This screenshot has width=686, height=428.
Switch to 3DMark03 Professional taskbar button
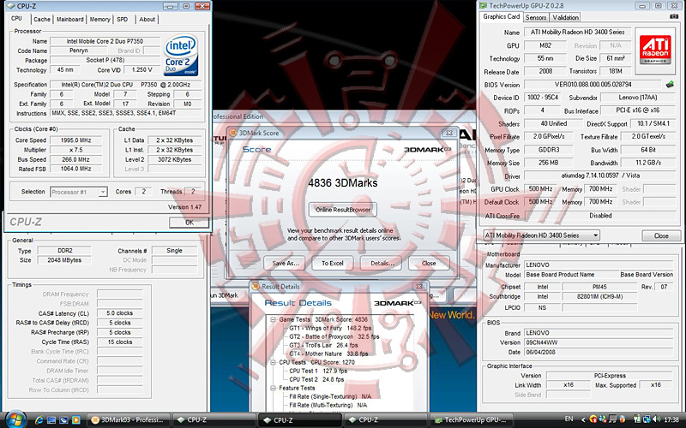[127, 419]
